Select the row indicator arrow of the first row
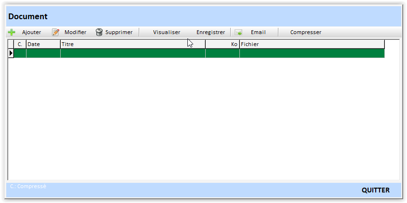The height and width of the screenshot is (203, 407). point(11,53)
